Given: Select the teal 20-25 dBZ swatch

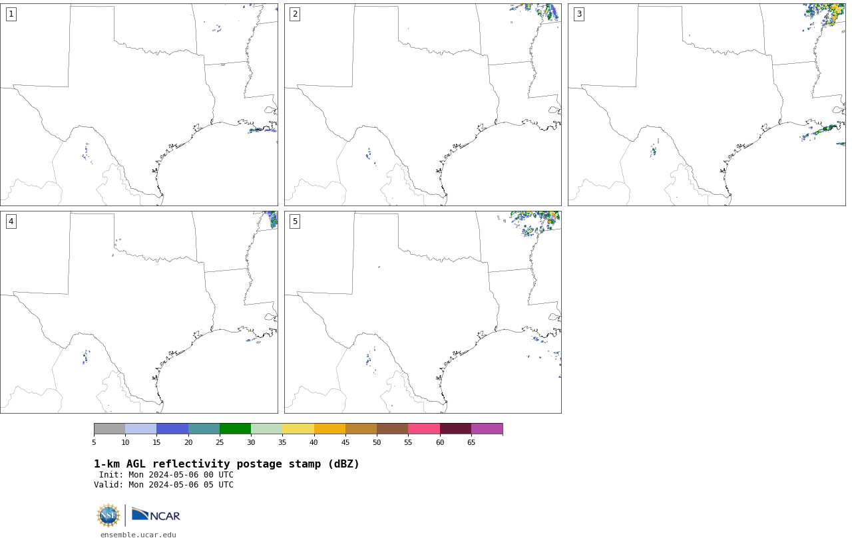Looking at the screenshot, I should click(204, 428).
